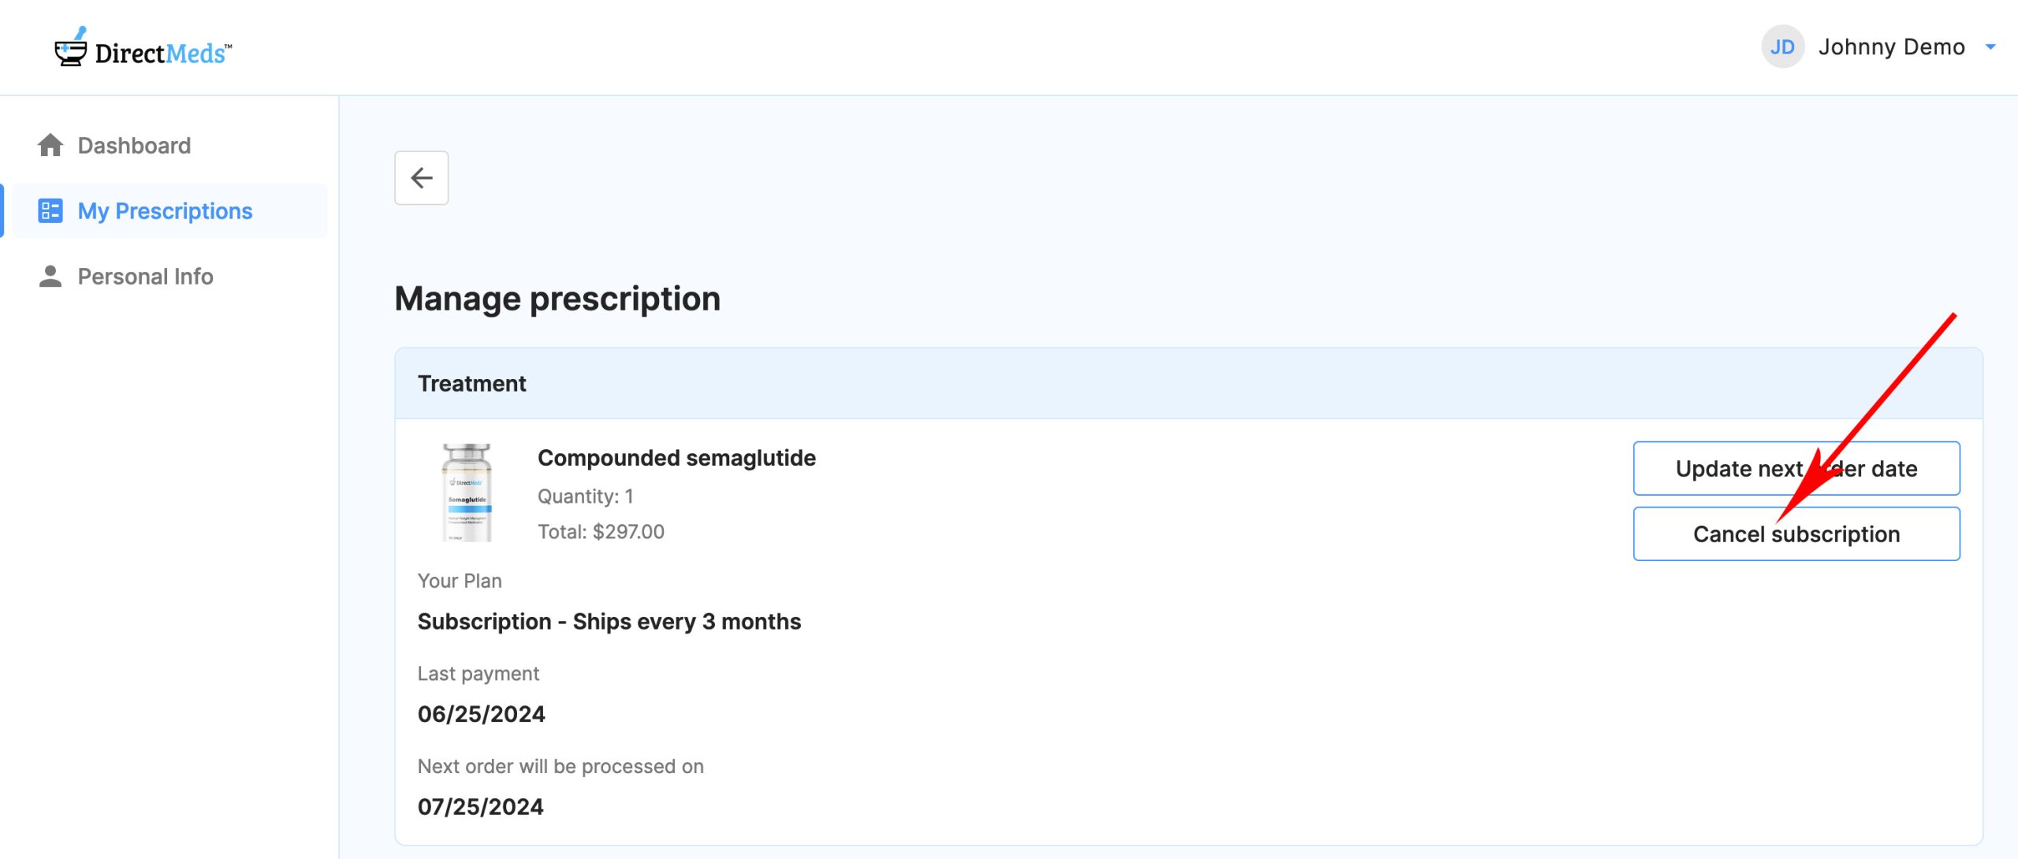Click the semaglutide vial thumbnail image
The width and height of the screenshot is (2018, 859).
tap(467, 493)
